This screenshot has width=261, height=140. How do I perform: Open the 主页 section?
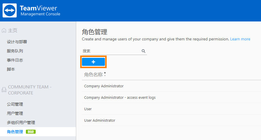click(13, 31)
